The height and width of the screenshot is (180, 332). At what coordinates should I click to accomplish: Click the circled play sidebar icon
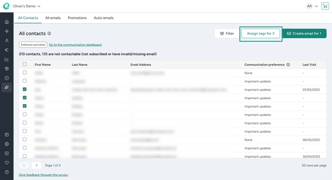7,78
